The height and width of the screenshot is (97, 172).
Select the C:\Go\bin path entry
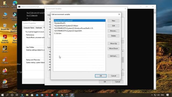click(80, 33)
